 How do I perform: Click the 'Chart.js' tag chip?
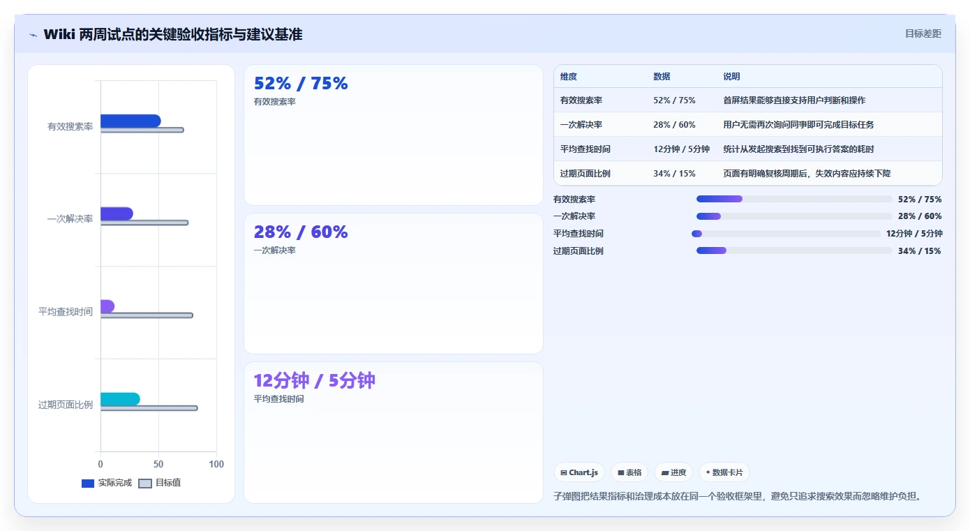tap(579, 472)
